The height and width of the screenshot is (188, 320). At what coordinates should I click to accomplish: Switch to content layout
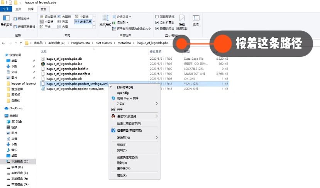click(x=63, y=27)
